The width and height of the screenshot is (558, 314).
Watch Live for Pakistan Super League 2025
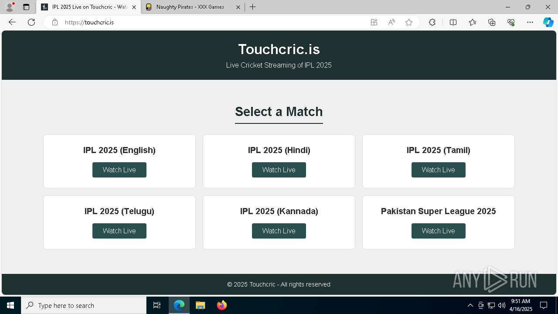click(x=439, y=231)
